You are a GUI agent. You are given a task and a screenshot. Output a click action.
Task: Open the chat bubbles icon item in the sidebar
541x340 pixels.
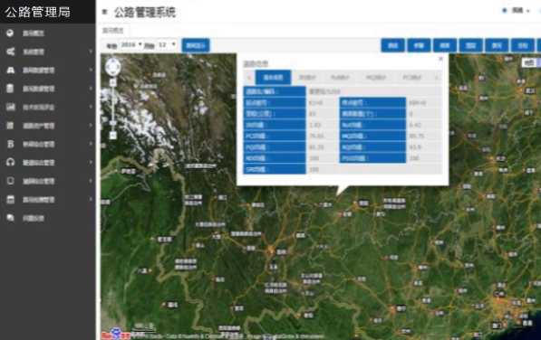click(10, 218)
